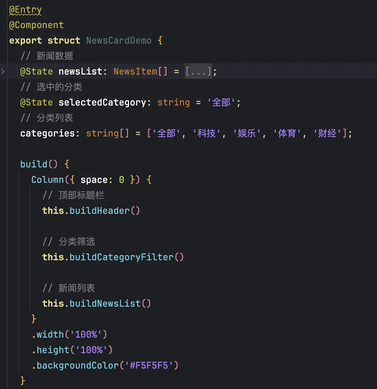Click the comment // 分类筛选

click(x=69, y=242)
